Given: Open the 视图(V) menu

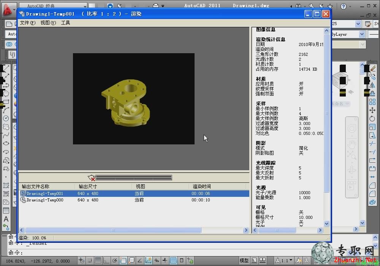Looking at the screenshot, I should pyautogui.click(x=48, y=23).
